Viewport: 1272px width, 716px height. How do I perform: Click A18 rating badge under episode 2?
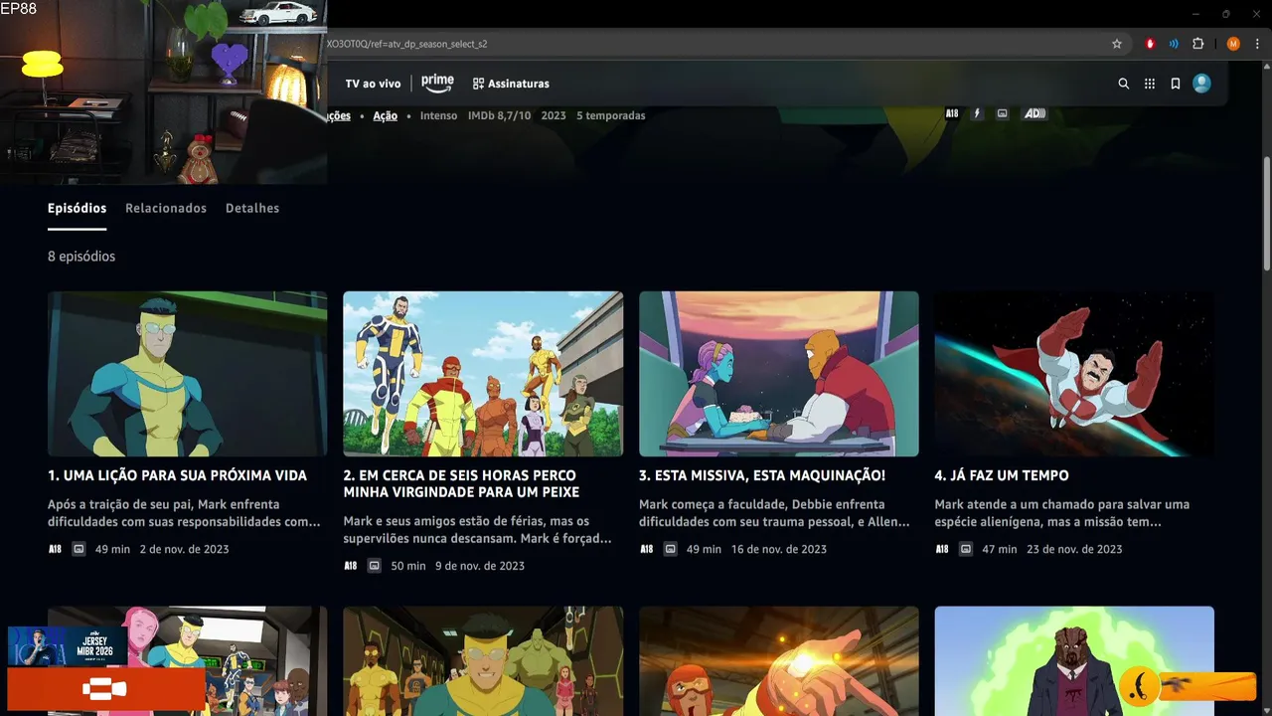350,566
